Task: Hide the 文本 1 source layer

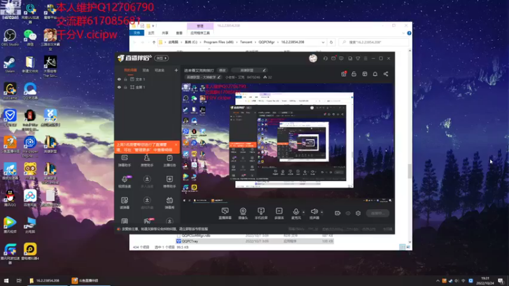Action: [119, 79]
